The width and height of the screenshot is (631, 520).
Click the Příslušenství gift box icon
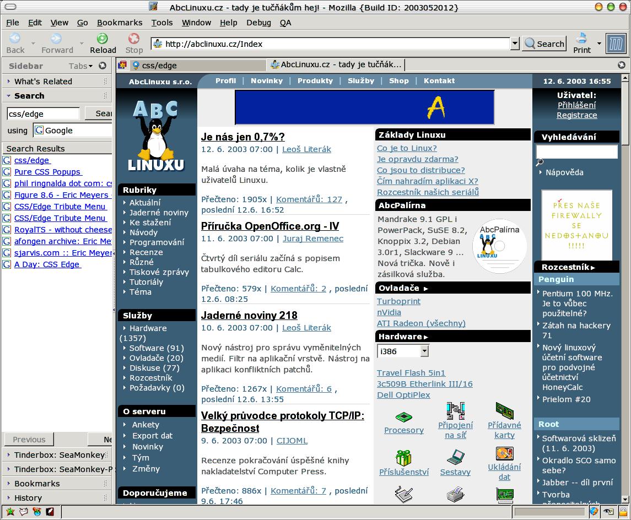coord(403,457)
